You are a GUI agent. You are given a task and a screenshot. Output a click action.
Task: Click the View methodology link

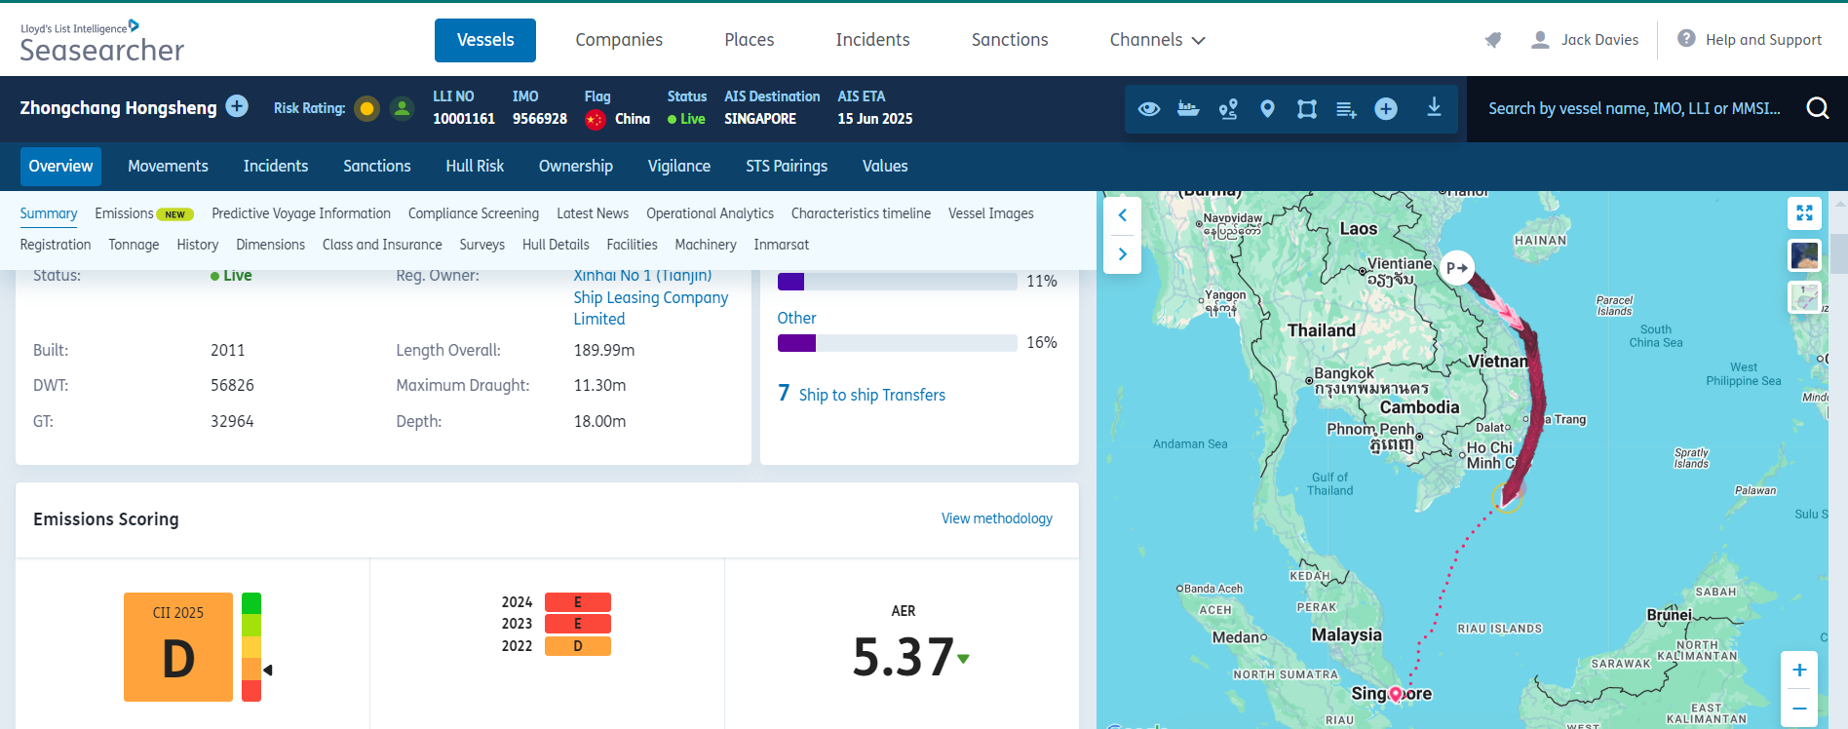[997, 518]
